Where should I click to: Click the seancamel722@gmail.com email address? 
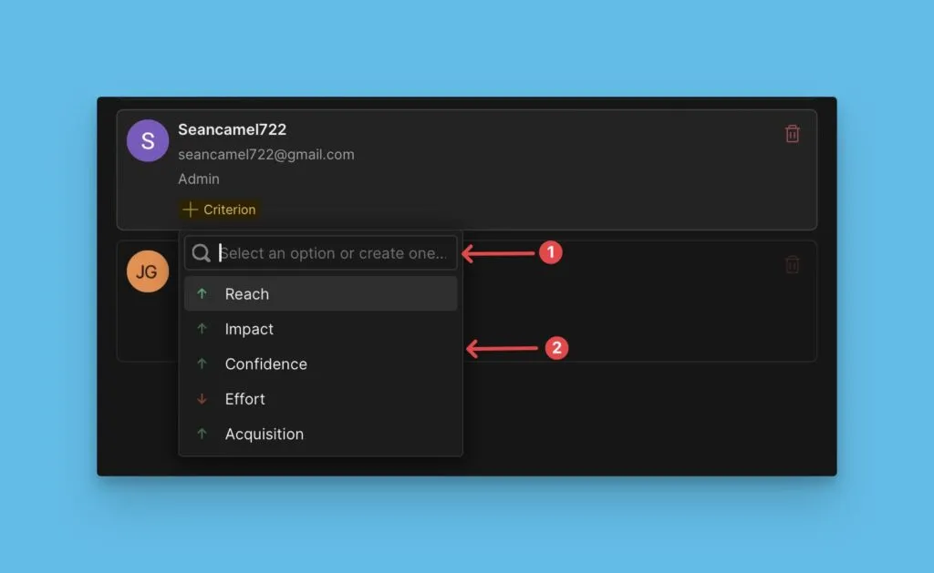265,155
